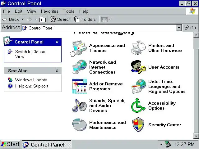
Task: Click the scrollbar up arrow
Action: (196, 35)
